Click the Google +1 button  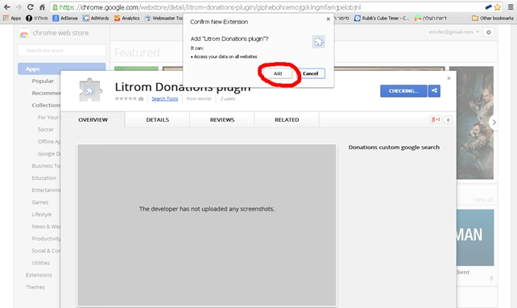point(436,120)
